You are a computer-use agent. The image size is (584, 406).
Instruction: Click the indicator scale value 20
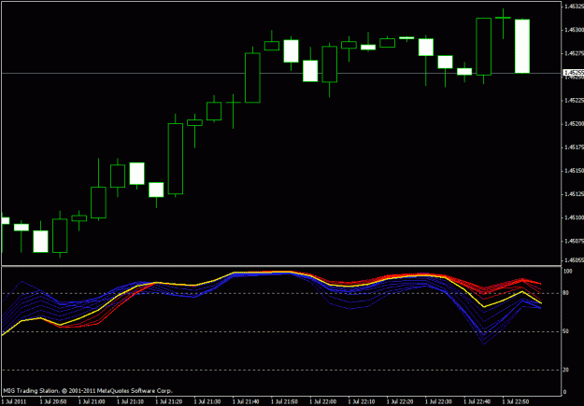coord(566,370)
